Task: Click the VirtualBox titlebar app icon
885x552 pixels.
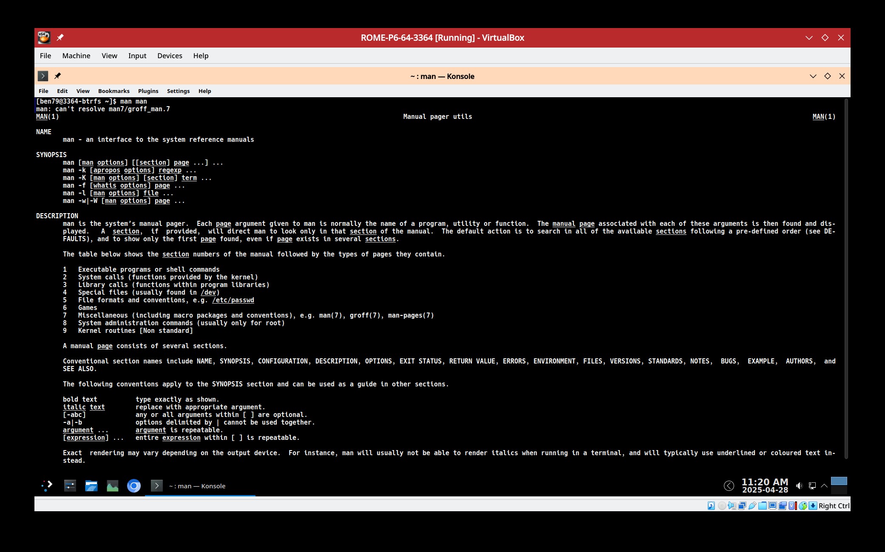Action: click(44, 37)
